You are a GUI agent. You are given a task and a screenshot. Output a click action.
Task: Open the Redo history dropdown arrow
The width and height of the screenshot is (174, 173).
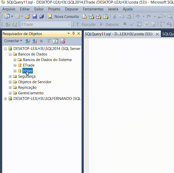pyautogui.click(x=155, y=17)
